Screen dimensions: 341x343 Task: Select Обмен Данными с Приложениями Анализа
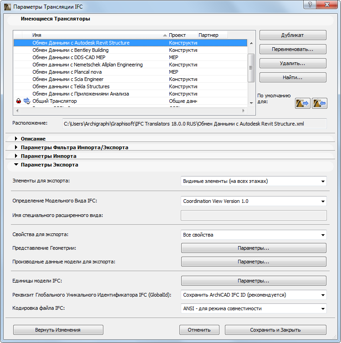pos(131,94)
